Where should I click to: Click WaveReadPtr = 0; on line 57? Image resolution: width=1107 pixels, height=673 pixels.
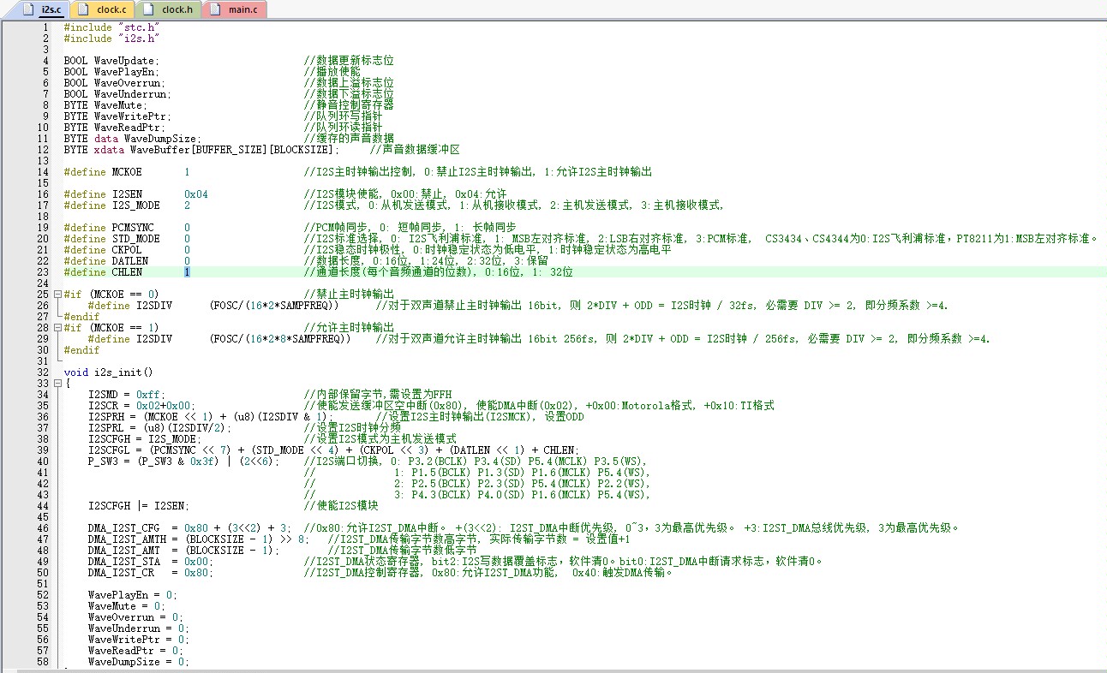pos(135,650)
